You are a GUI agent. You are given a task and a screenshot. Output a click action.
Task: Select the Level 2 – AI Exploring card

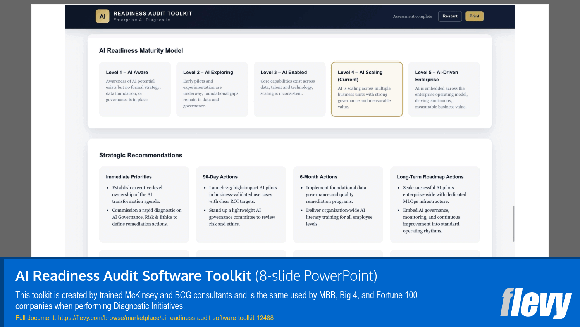coord(212,89)
